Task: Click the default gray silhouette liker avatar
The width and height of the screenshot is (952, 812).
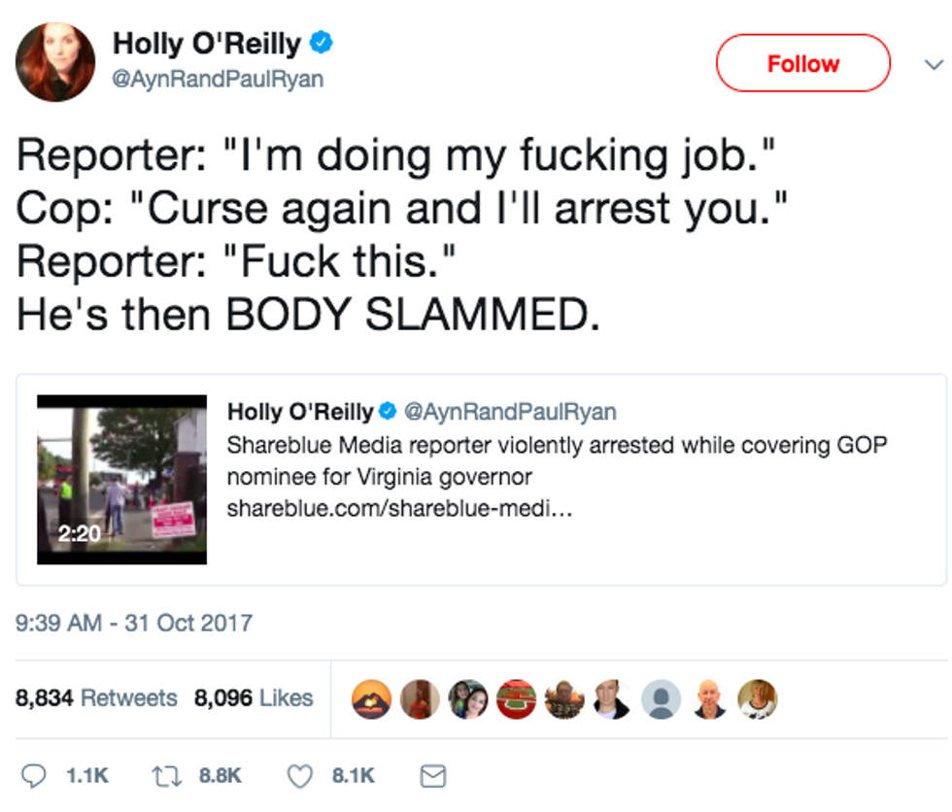Action: (662, 699)
